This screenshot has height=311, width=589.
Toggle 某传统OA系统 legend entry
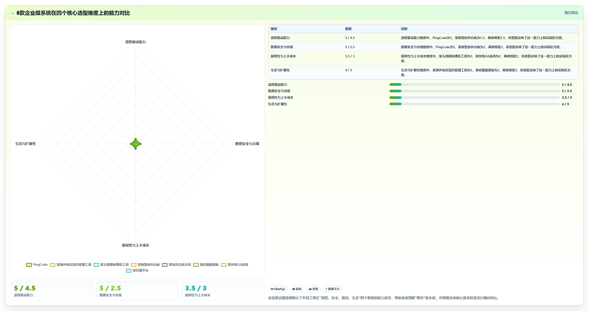coord(235,265)
